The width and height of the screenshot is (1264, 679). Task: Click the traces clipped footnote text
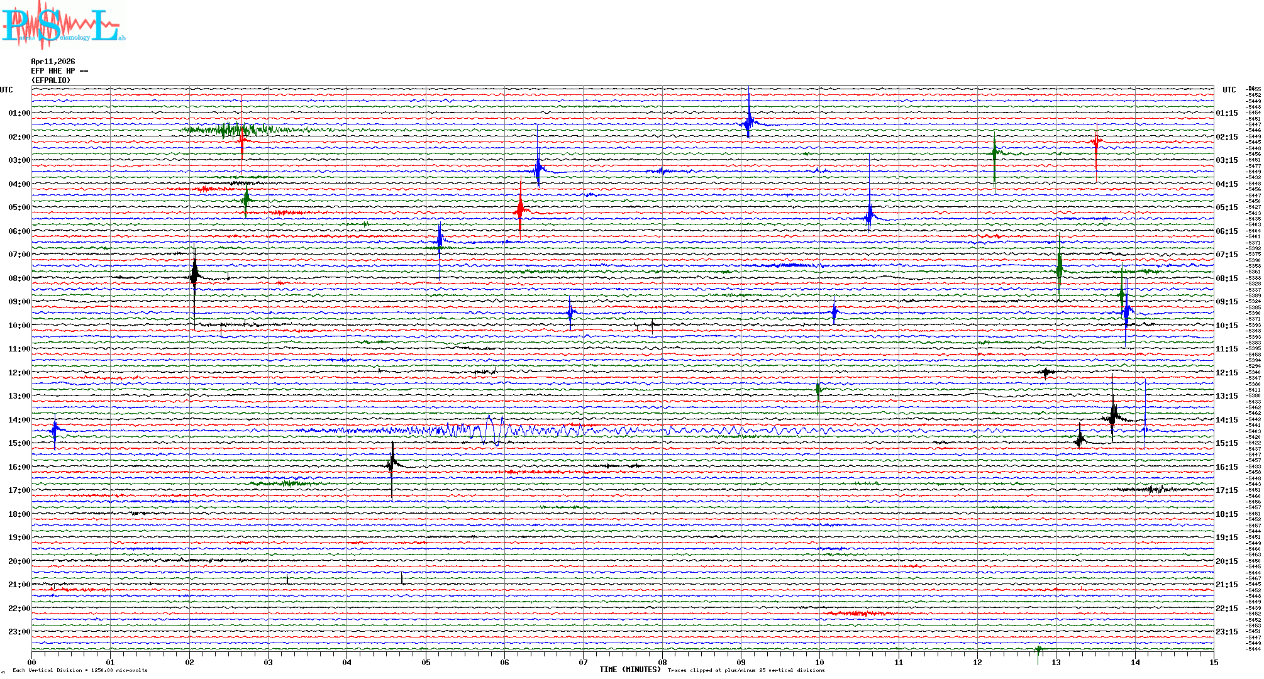point(746,670)
